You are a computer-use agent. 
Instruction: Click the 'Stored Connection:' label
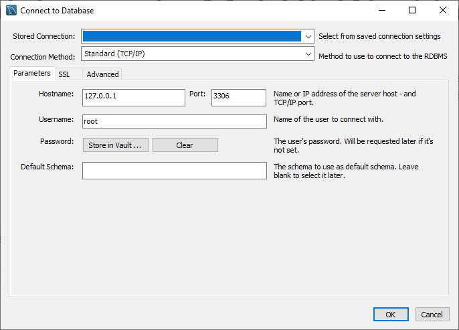click(44, 36)
